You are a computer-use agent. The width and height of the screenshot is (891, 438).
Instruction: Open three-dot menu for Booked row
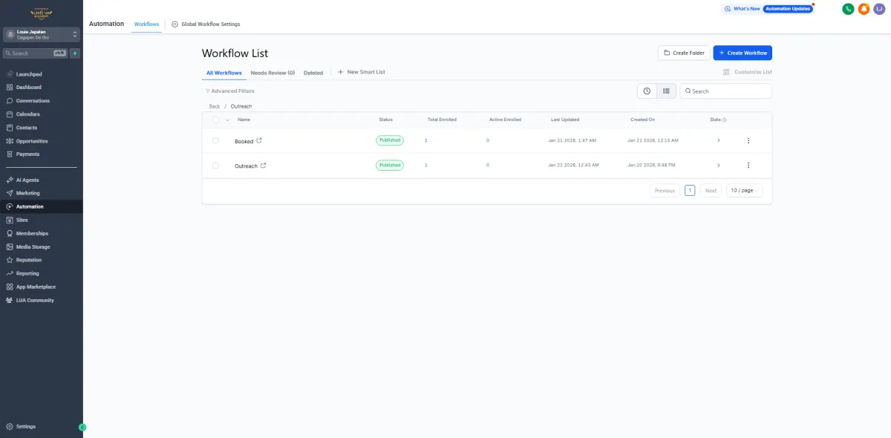748,141
